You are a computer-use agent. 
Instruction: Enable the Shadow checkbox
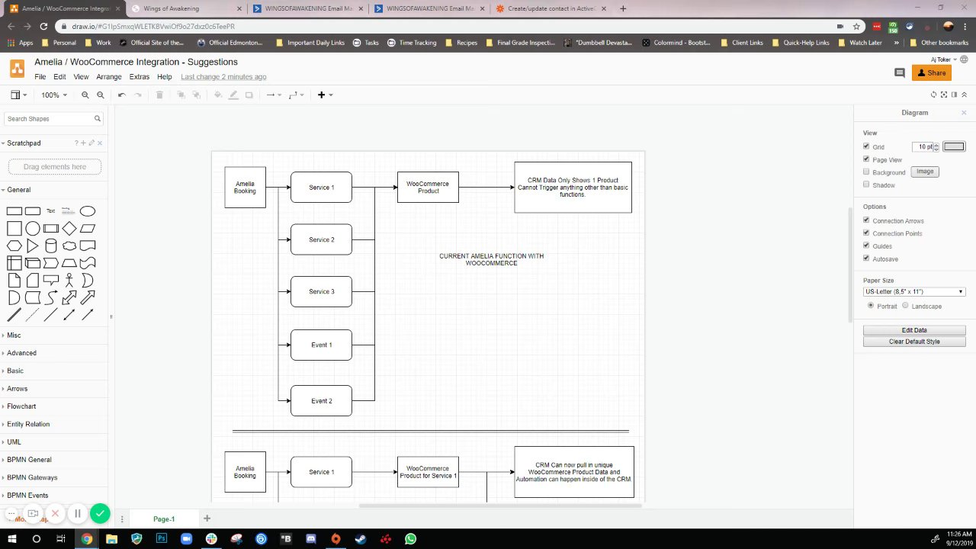click(x=866, y=185)
